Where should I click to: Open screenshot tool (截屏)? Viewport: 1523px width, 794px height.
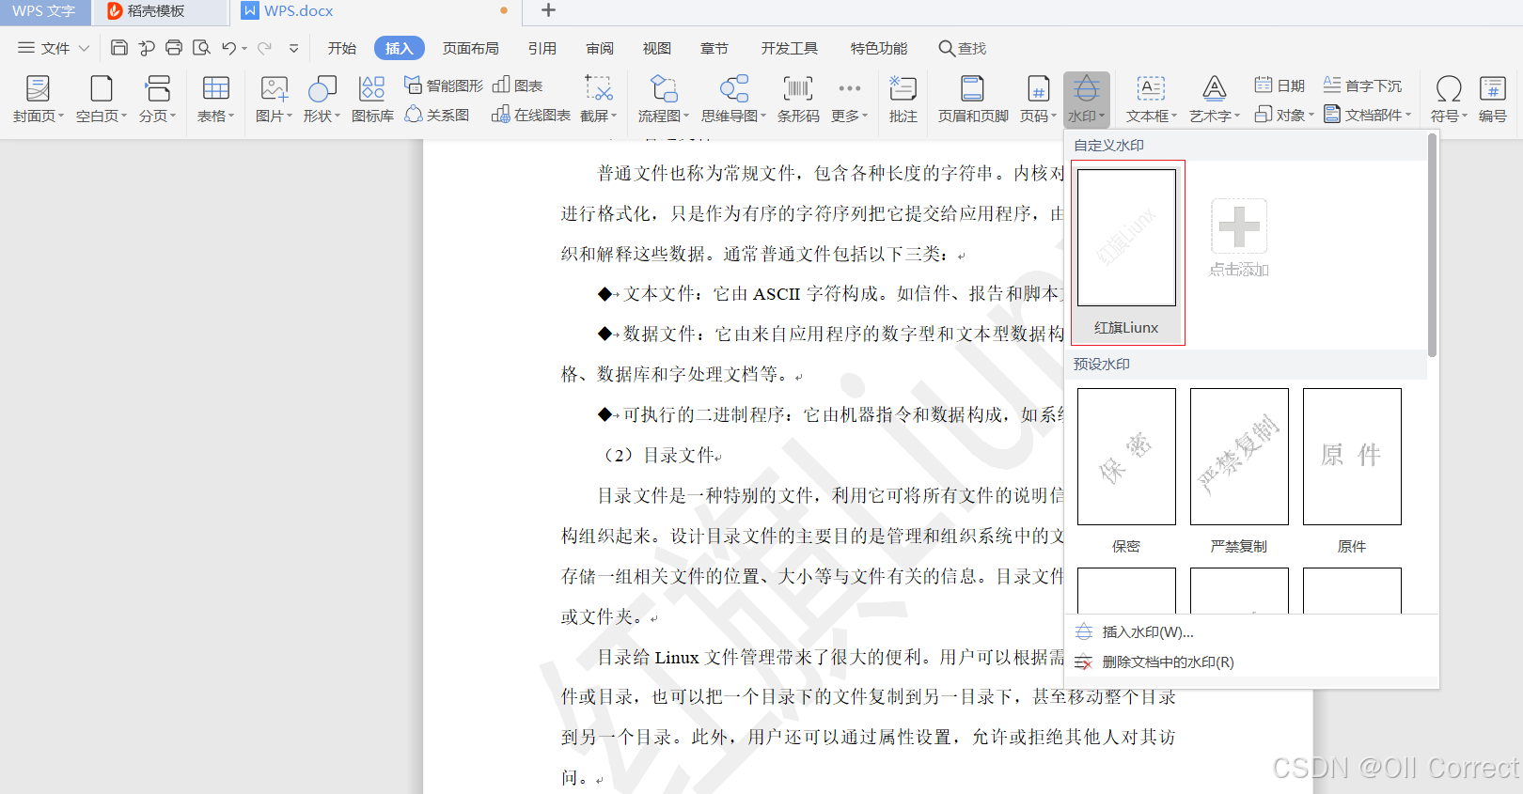(599, 100)
